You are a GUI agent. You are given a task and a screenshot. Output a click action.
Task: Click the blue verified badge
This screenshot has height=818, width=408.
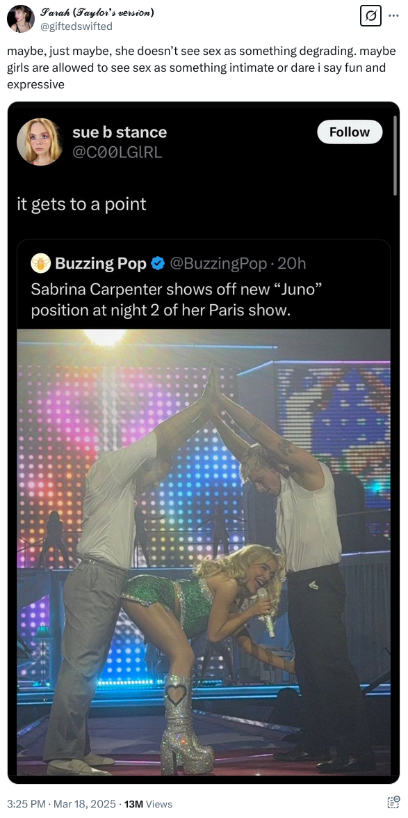coord(157,264)
